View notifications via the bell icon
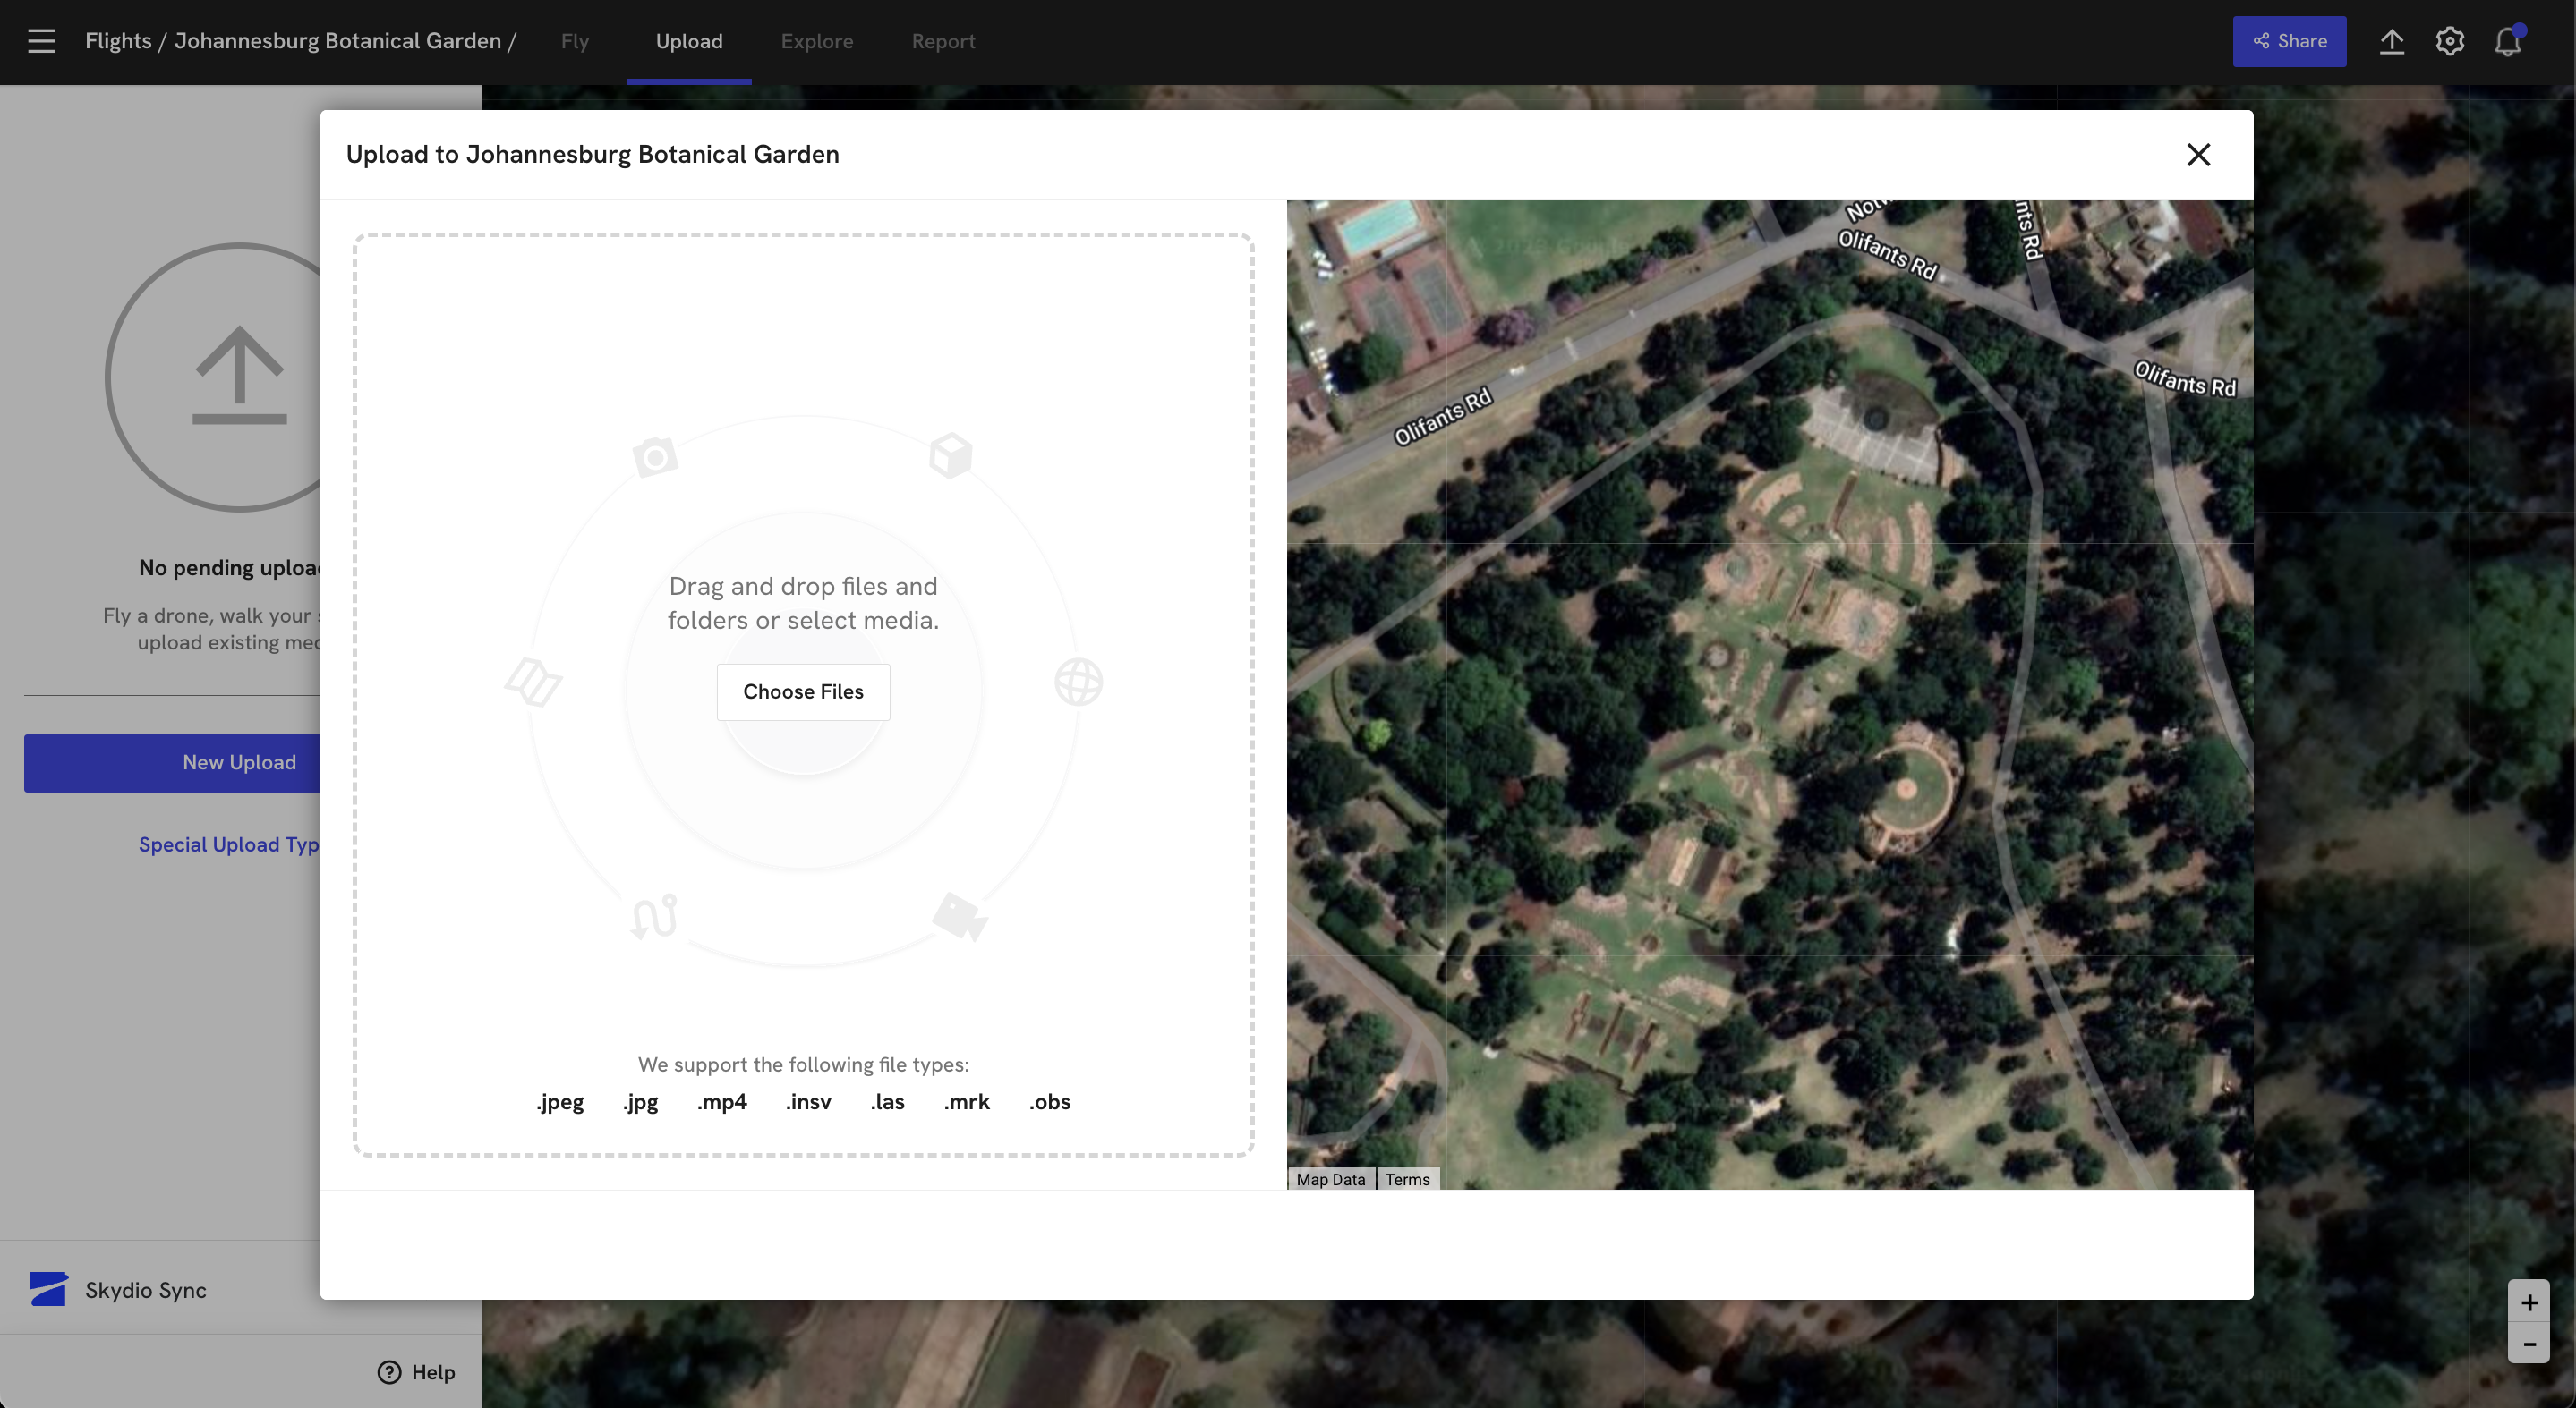The width and height of the screenshot is (2576, 1408). coord(2508,41)
